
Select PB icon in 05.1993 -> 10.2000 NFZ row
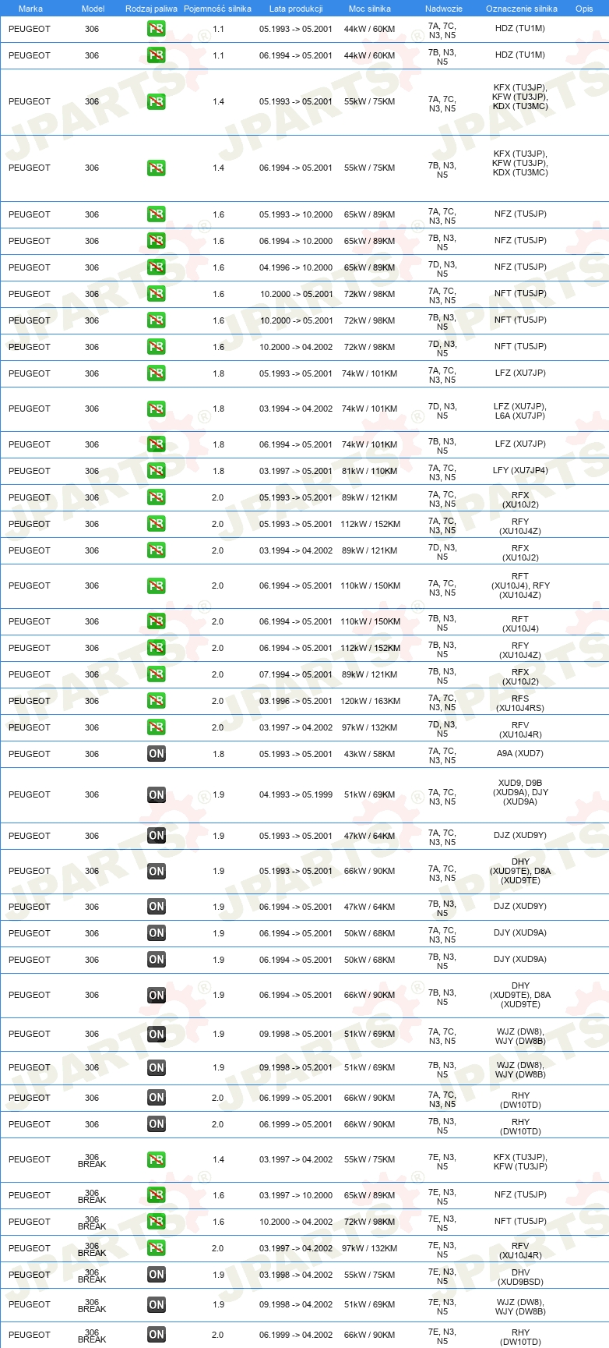[x=157, y=214]
